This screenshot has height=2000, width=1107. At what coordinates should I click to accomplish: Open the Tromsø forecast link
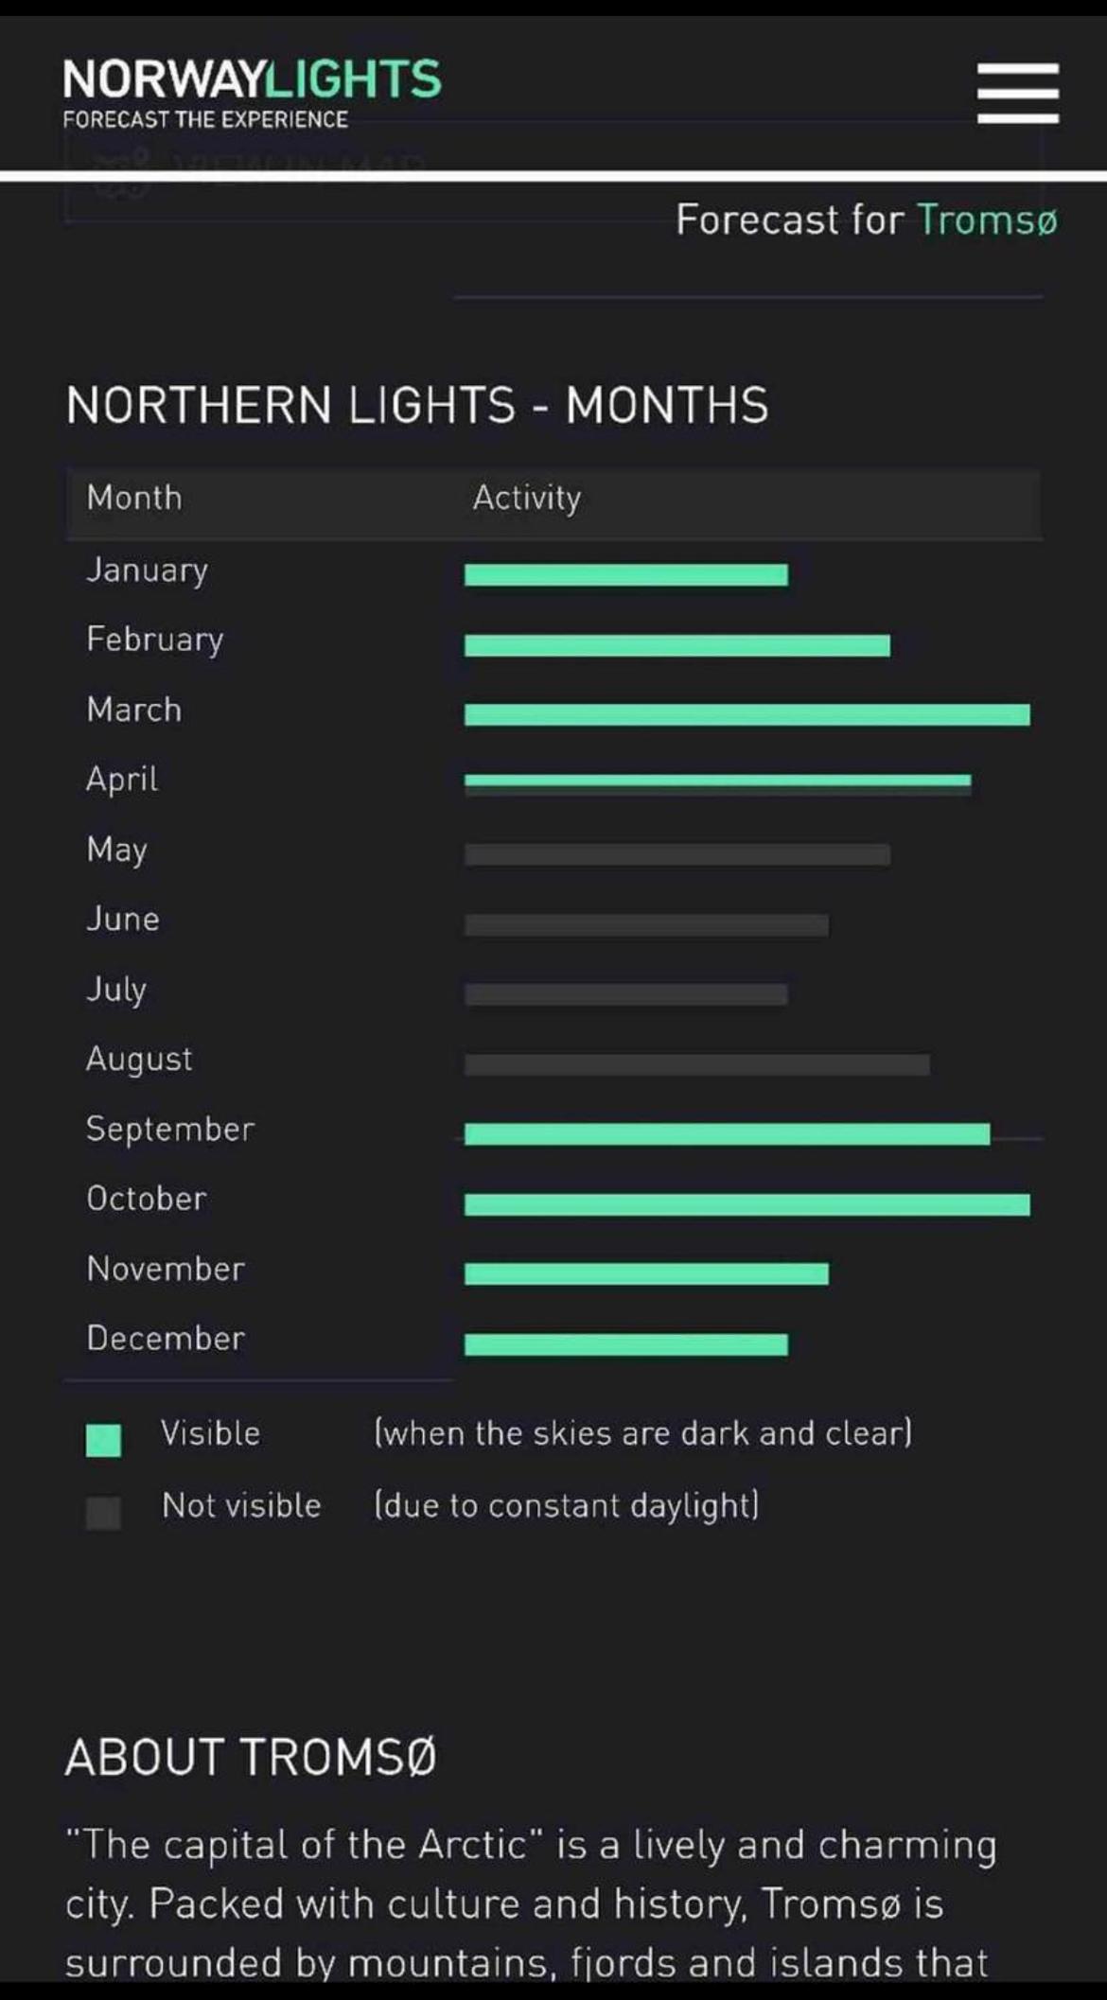pyautogui.click(x=987, y=219)
